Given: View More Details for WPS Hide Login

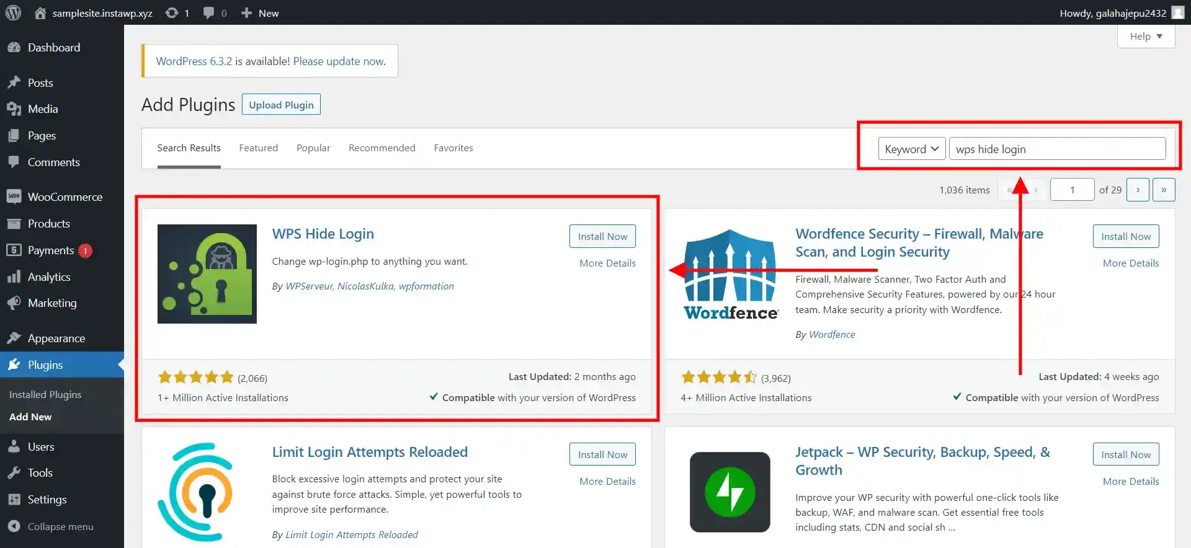Looking at the screenshot, I should [x=608, y=263].
